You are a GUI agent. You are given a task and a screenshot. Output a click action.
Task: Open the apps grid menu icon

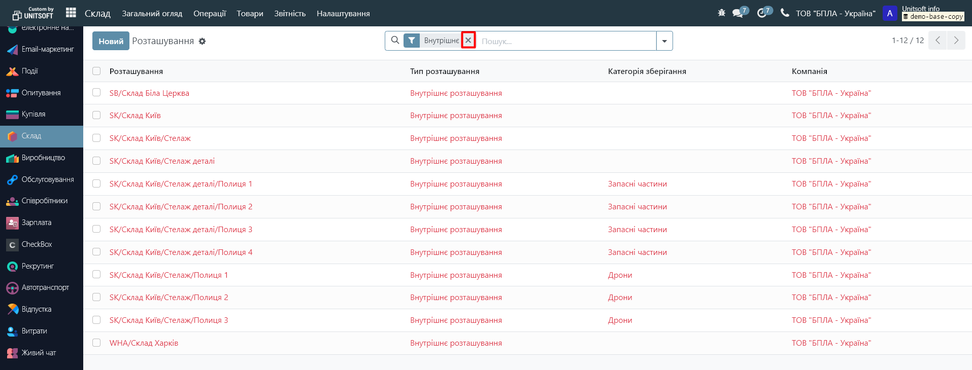coord(71,13)
